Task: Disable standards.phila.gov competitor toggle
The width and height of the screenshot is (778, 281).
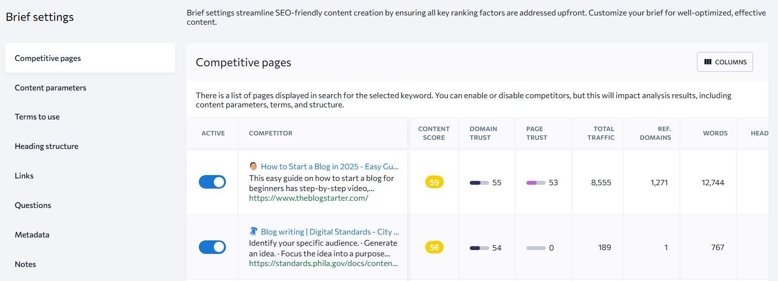Action: coord(212,247)
